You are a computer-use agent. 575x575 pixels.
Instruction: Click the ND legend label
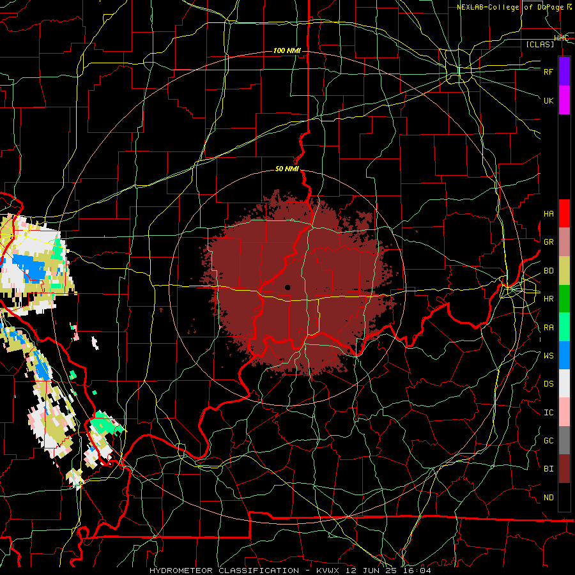[x=548, y=498]
